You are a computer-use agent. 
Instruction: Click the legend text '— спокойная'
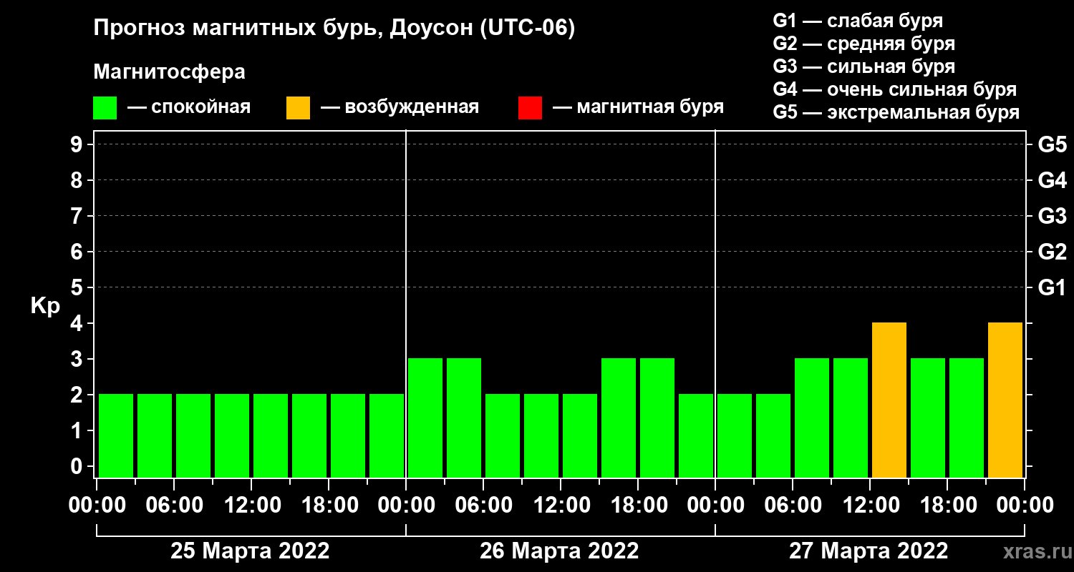189,108
